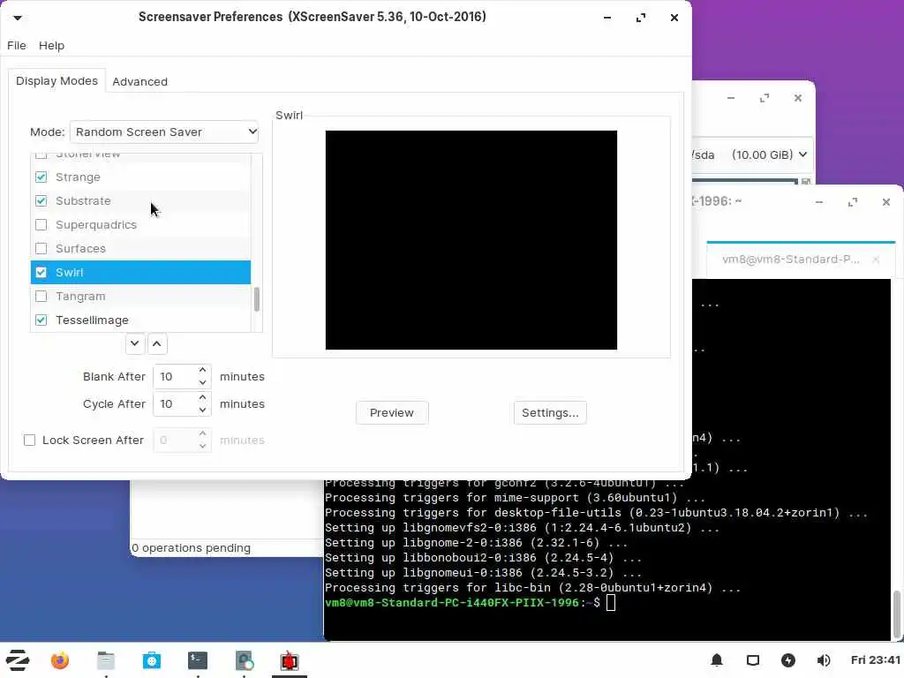This screenshot has width=904, height=678.
Task: Open the Help menu
Action: [51, 46]
